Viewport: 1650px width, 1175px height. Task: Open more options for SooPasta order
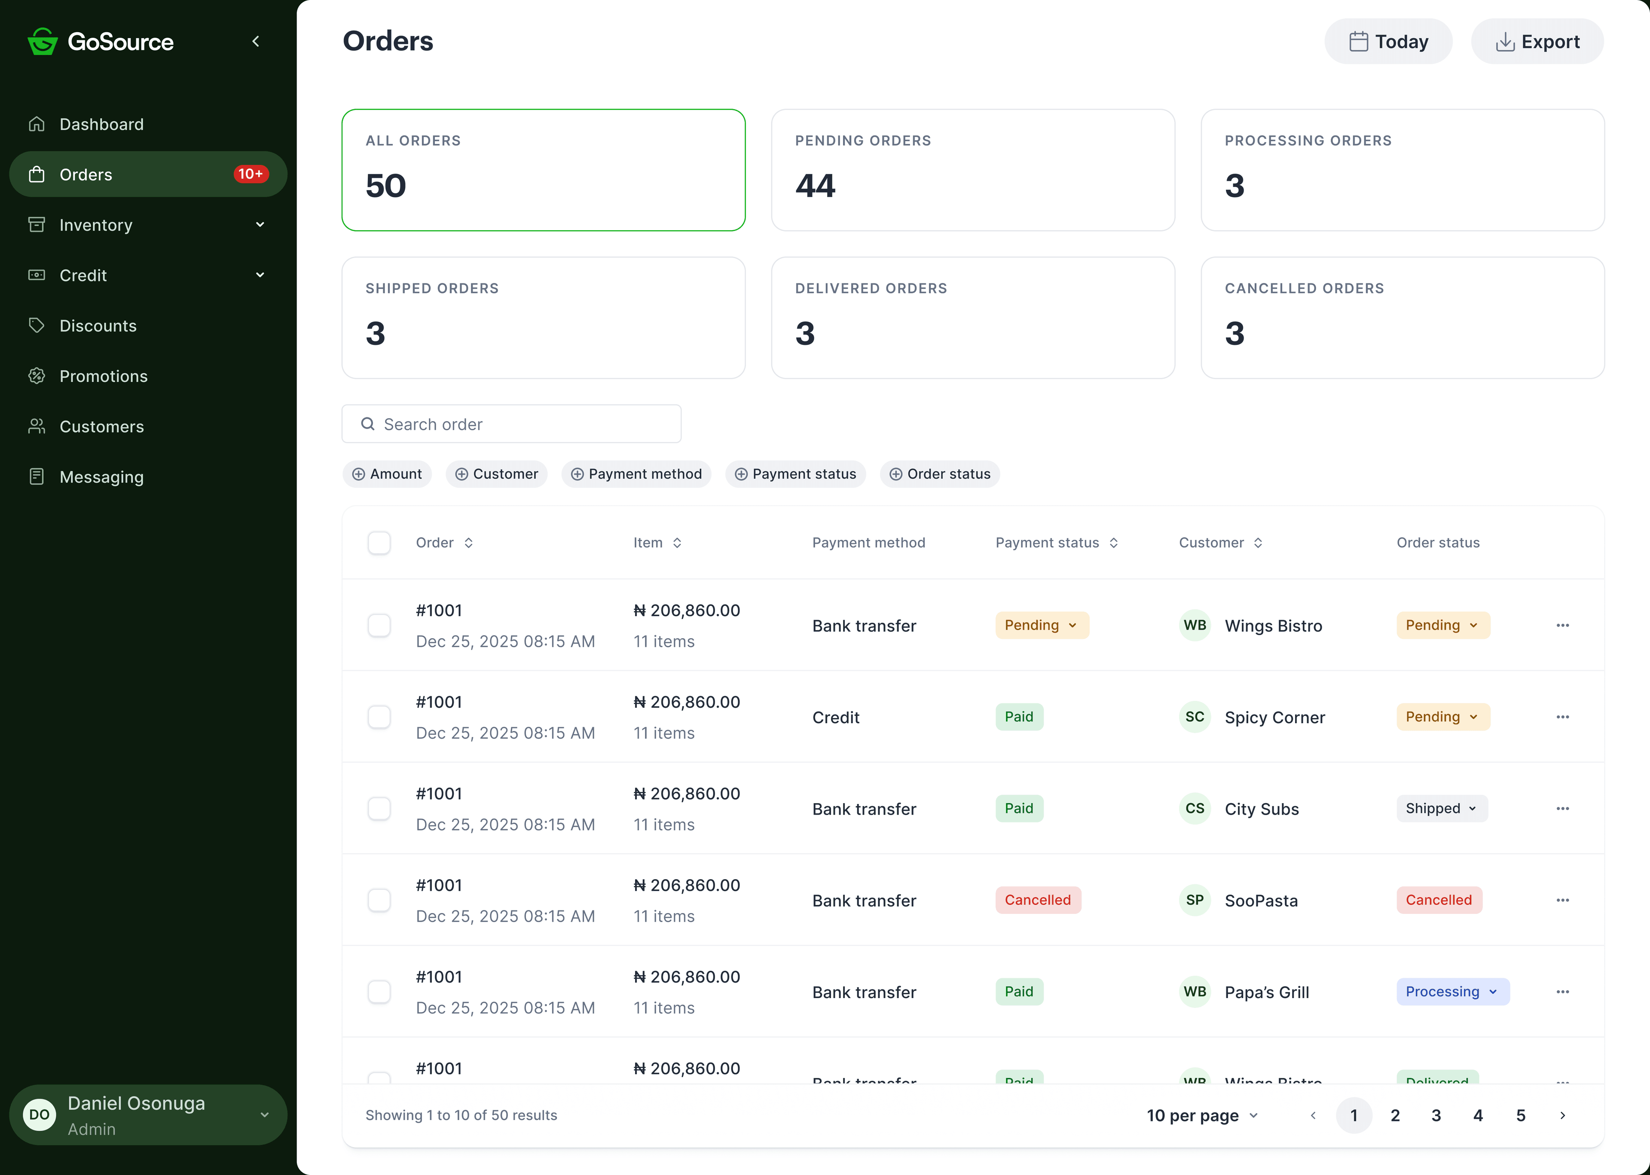point(1562,900)
